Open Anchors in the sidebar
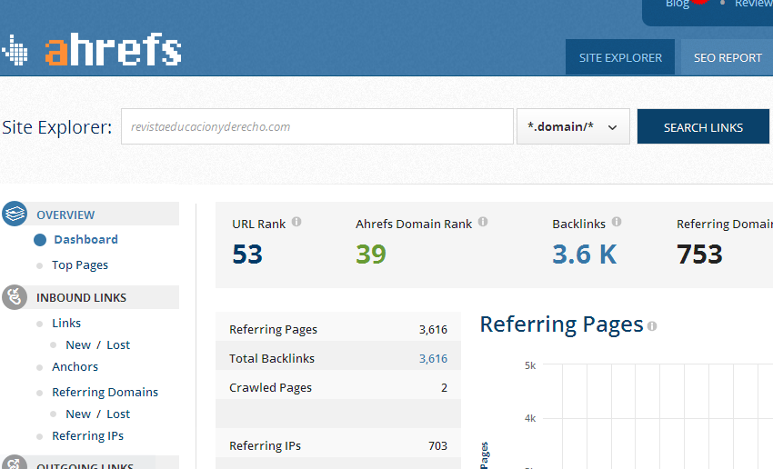The image size is (773, 469). pos(75,366)
